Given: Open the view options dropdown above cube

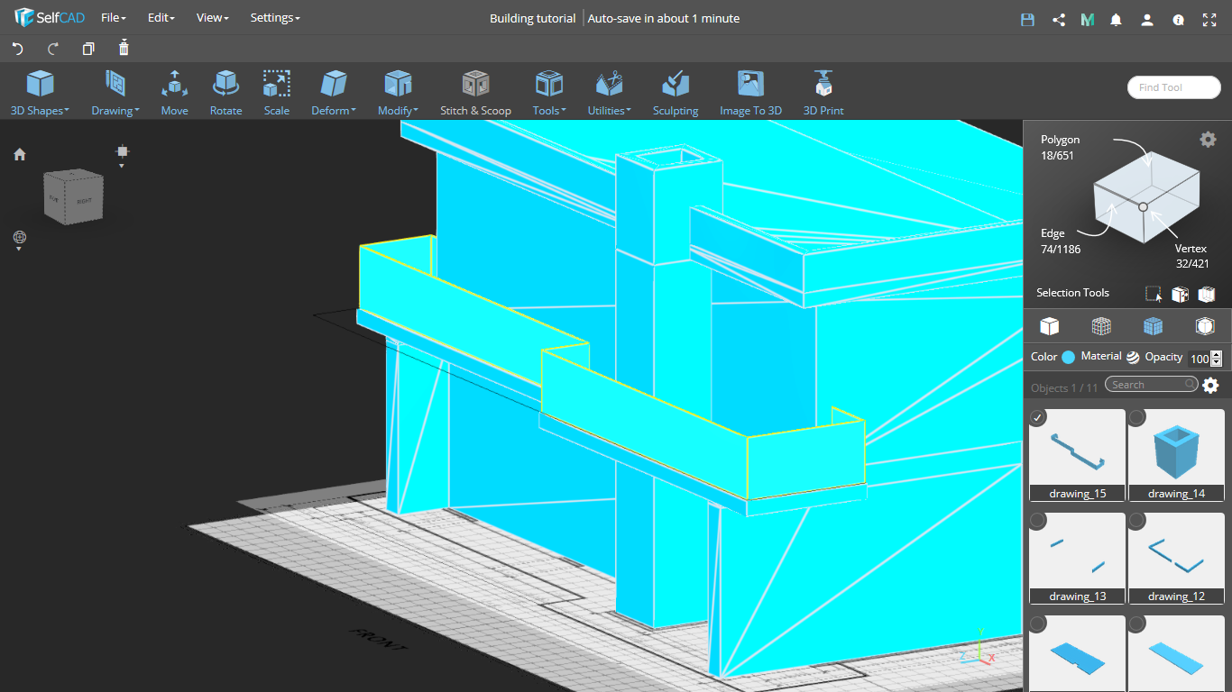Looking at the screenshot, I should [x=123, y=155].
